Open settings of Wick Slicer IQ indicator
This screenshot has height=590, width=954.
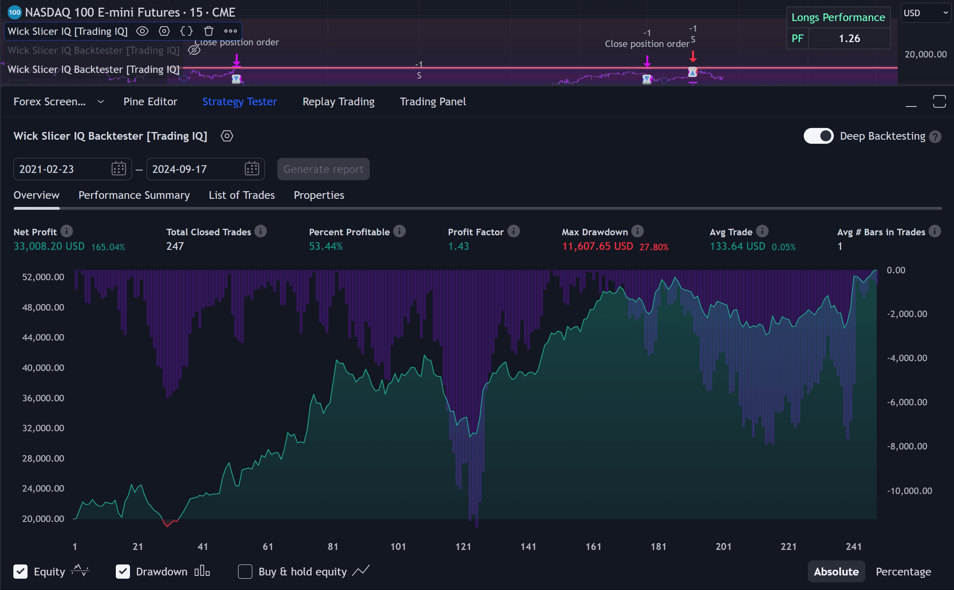pos(164,31)
